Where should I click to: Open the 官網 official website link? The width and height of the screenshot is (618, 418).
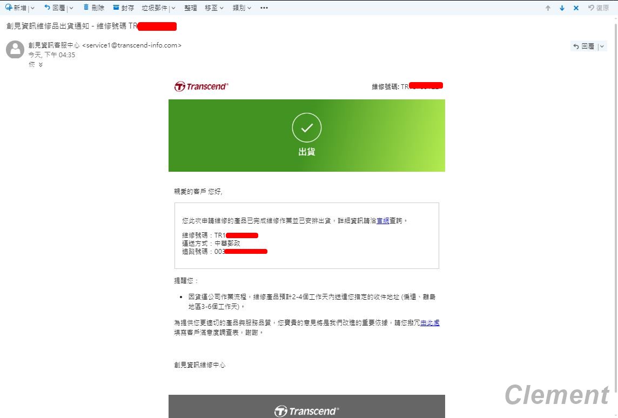coord(382,221)
